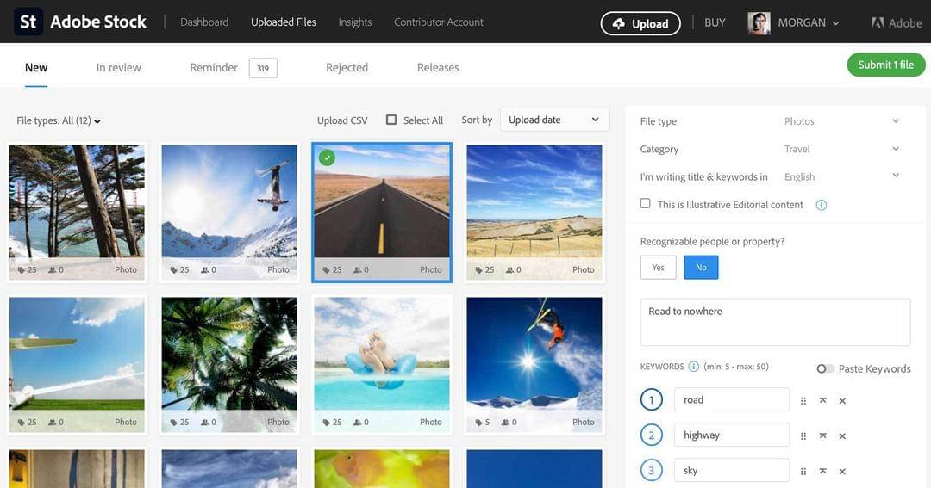
Task: Remove the keyword highway
Action: [842, 435]
